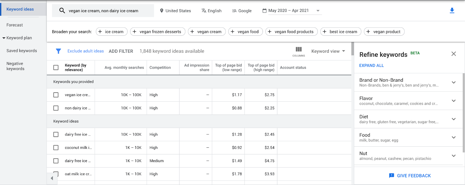Image resolution: width=465 pixels, height=185 pixels.
Task: Click the keyword search input field
Action: click(103, 11)
